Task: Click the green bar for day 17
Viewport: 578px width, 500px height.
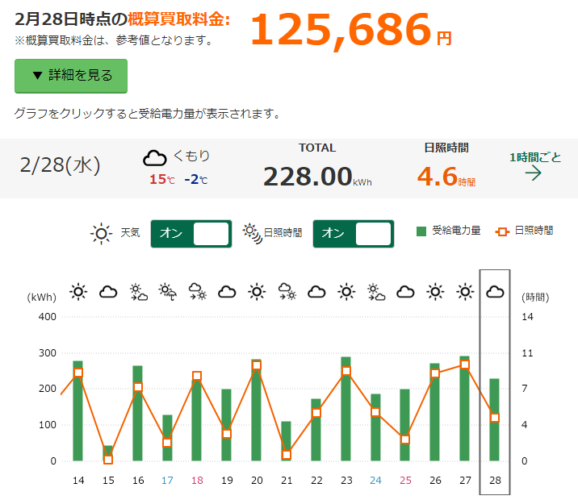Action: [167, 438]
